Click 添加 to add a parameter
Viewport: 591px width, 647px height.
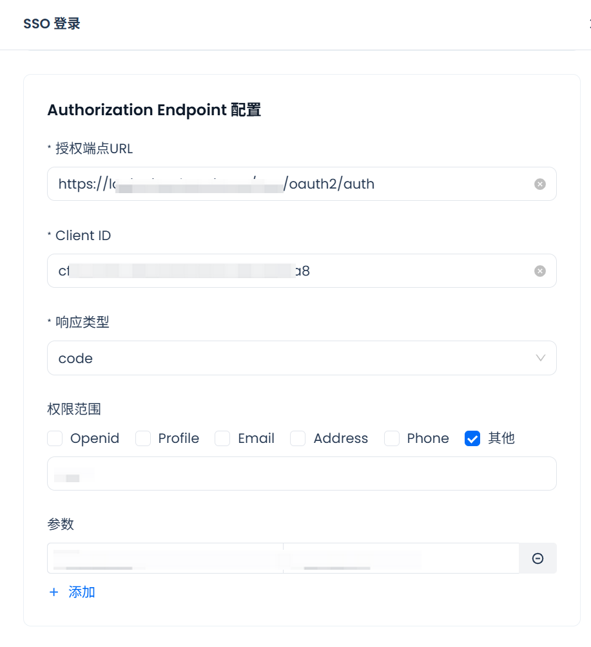point(82,592)
